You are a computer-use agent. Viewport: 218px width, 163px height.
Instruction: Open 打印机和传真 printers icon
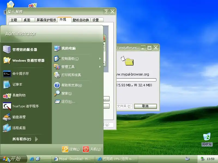coord(57,75)
